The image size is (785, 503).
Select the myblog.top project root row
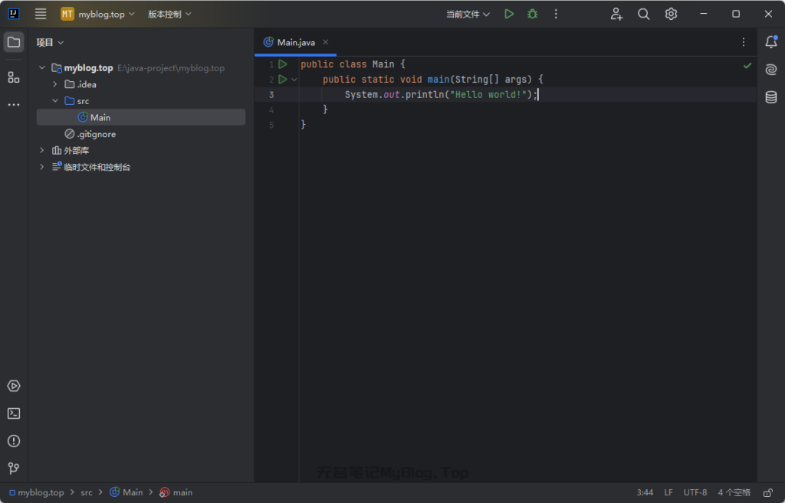141,67
